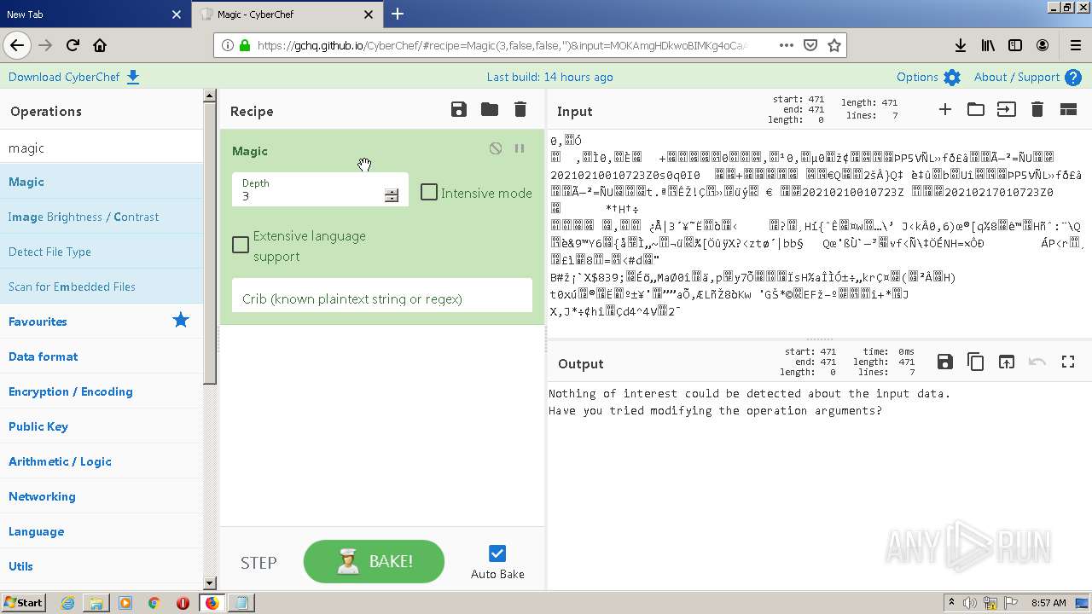Open Chrome from taskbar
1092x614 pixels.
coord(154,603)
